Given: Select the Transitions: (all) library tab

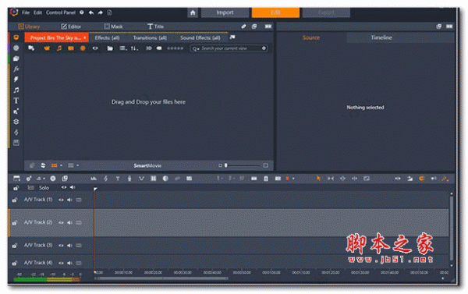Looking at the screenshot, I should click(150, 37).
